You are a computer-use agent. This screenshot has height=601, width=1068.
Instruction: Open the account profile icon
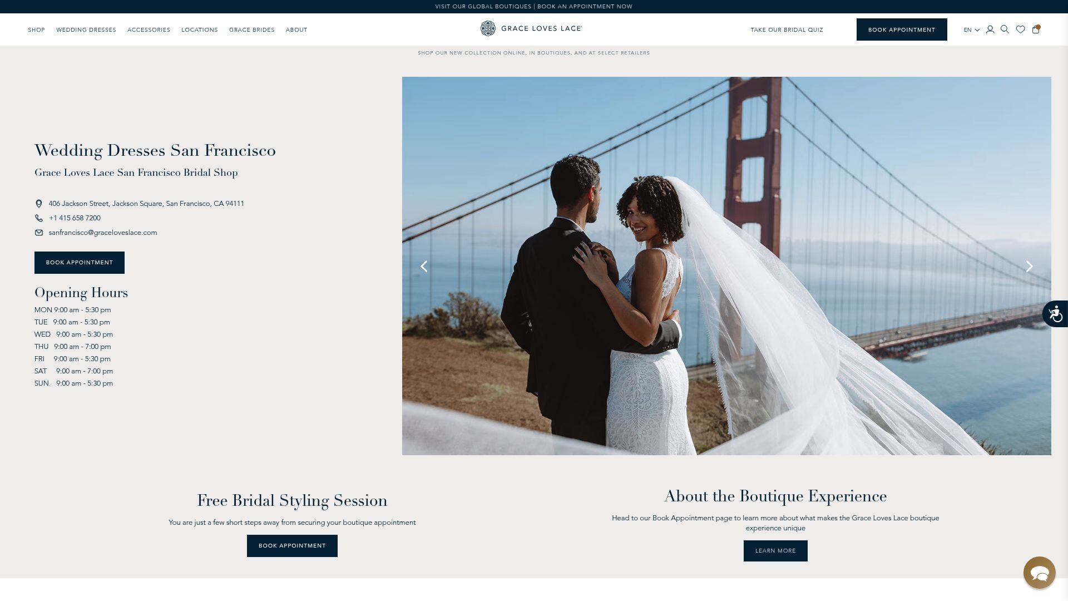point(990,29)
